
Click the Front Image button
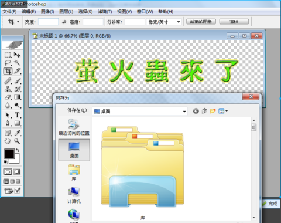click(x=201, y=22)
